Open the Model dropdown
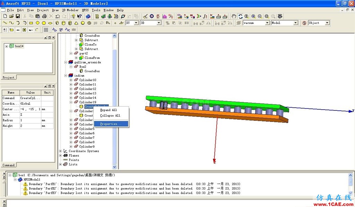The image size is (355, 207). click(295, 23)
